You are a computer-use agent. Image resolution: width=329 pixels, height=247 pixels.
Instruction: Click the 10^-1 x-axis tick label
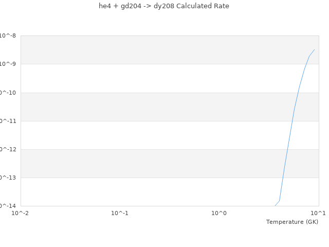point(120,213)
